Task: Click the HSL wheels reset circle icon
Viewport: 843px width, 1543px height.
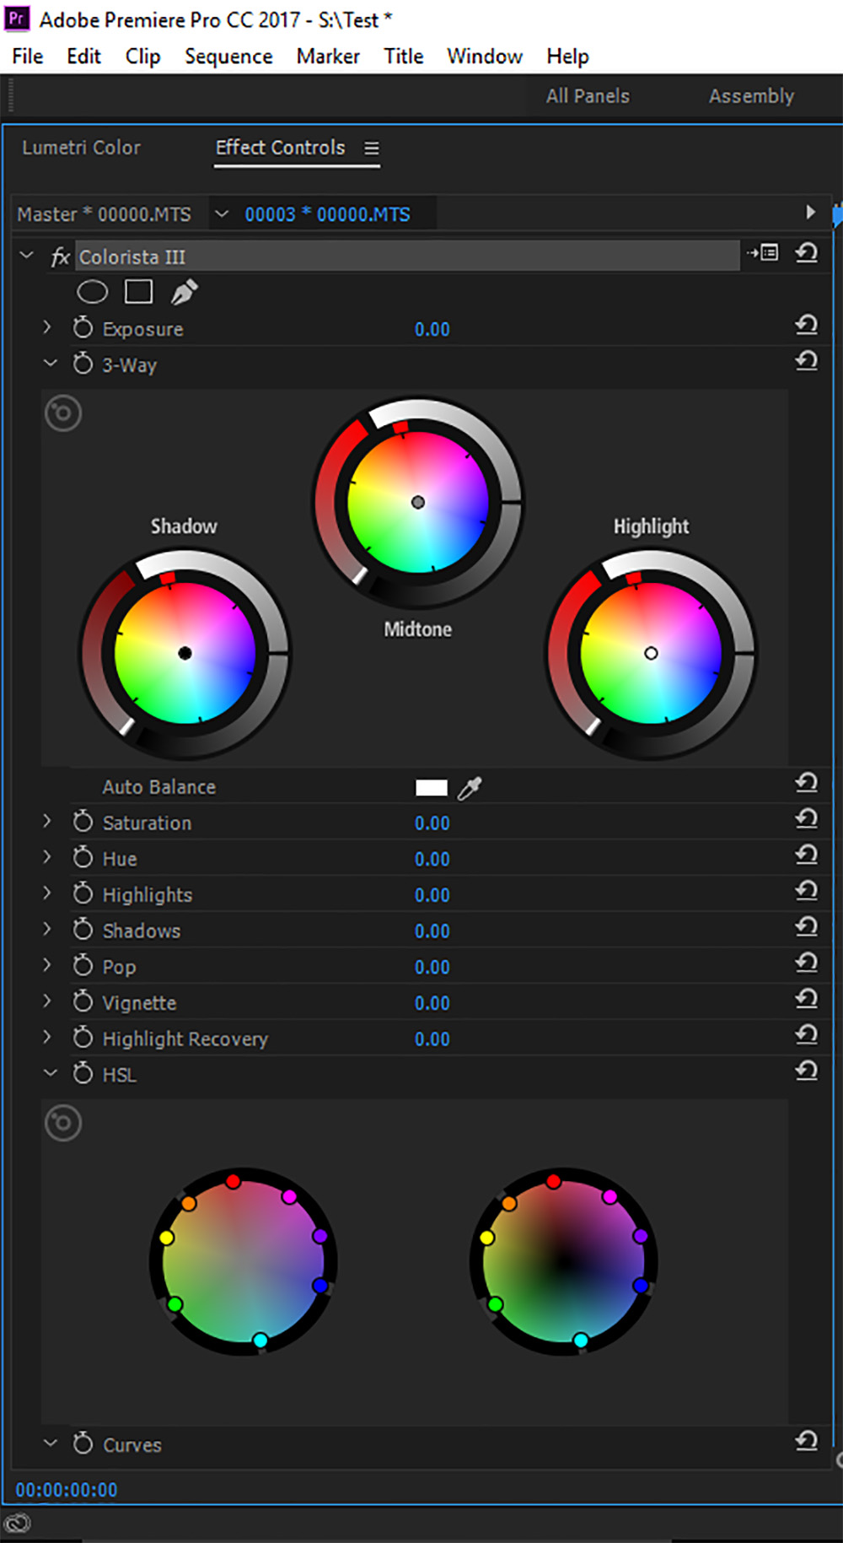Action: 63,1123
